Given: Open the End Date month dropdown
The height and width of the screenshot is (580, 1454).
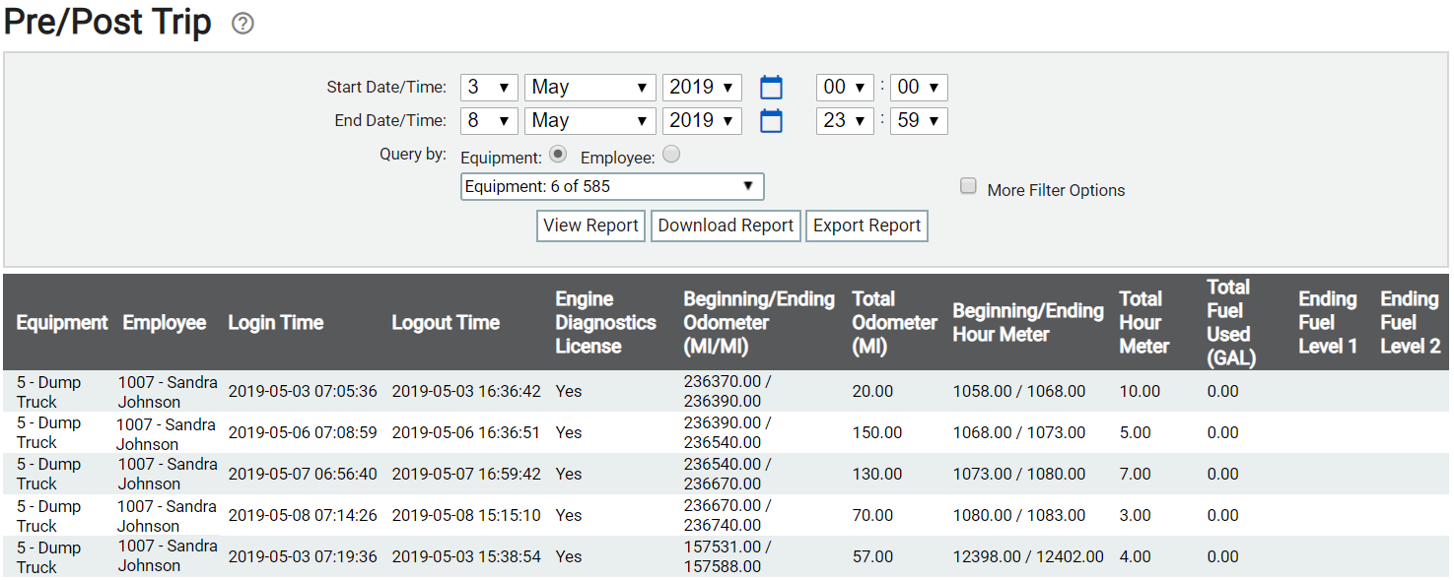Looking at the screenshot, I should pos(590,121).
